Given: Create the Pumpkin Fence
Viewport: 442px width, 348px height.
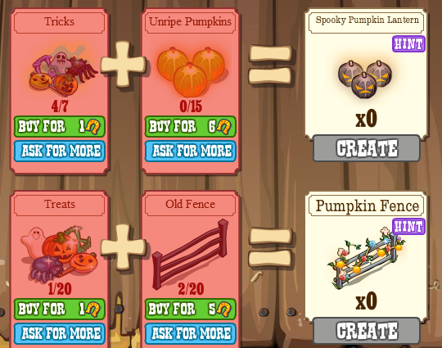Looking at the screenshot, I should point(367,331).
